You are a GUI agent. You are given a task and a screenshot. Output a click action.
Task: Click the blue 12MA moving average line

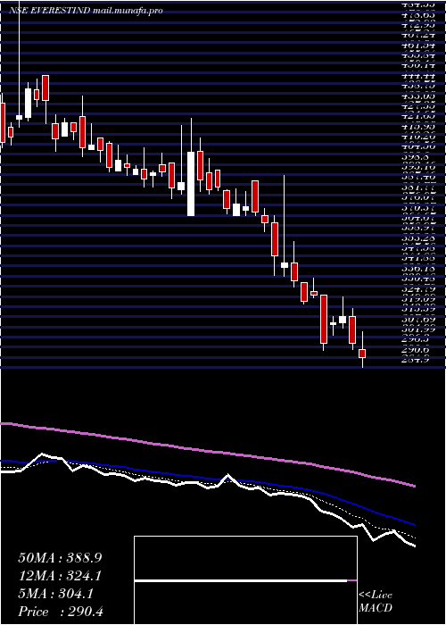(207, 478)
